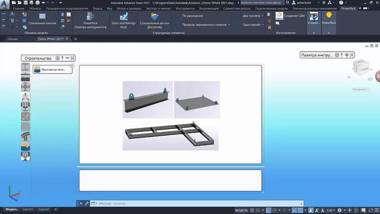380x214 pixels.
Task: Open the Autodesk App Store cart icon
Action: click(324, 2)
